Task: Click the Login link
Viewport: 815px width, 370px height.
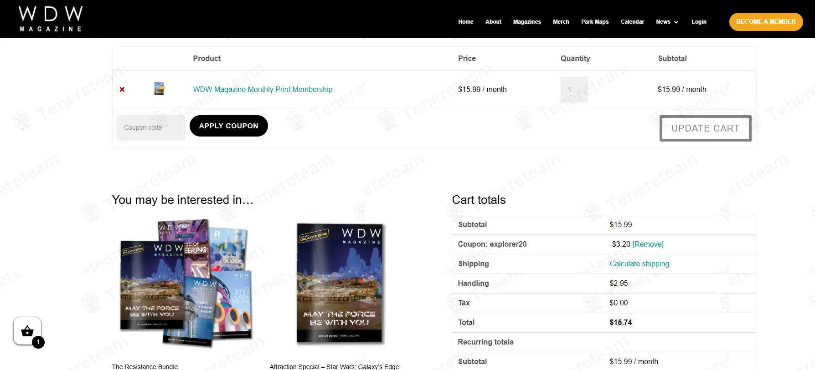Action: [699, 22]
